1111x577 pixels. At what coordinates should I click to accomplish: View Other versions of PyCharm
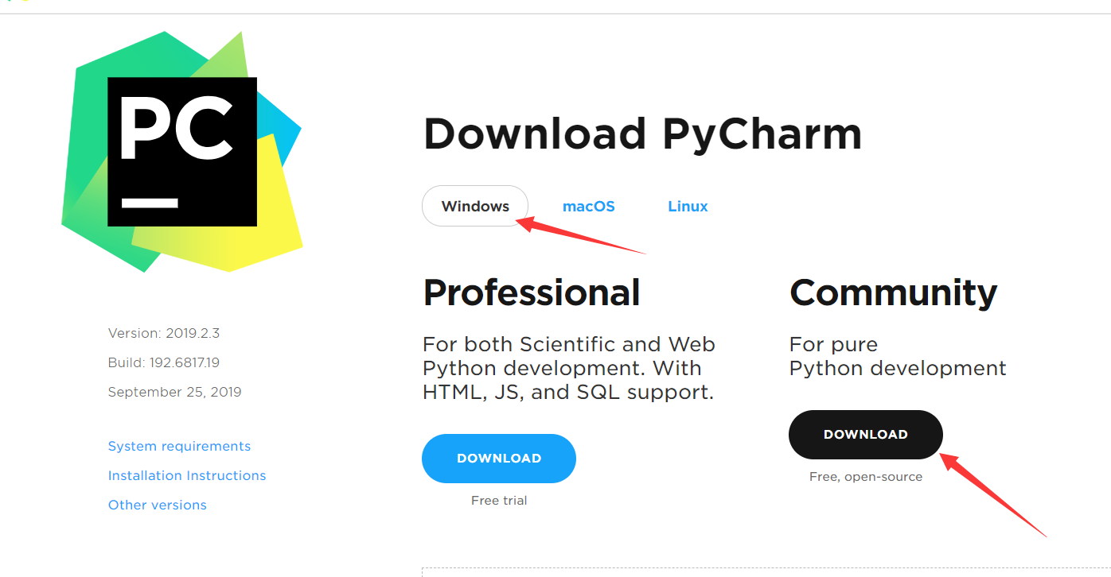[x=157, y=505]
